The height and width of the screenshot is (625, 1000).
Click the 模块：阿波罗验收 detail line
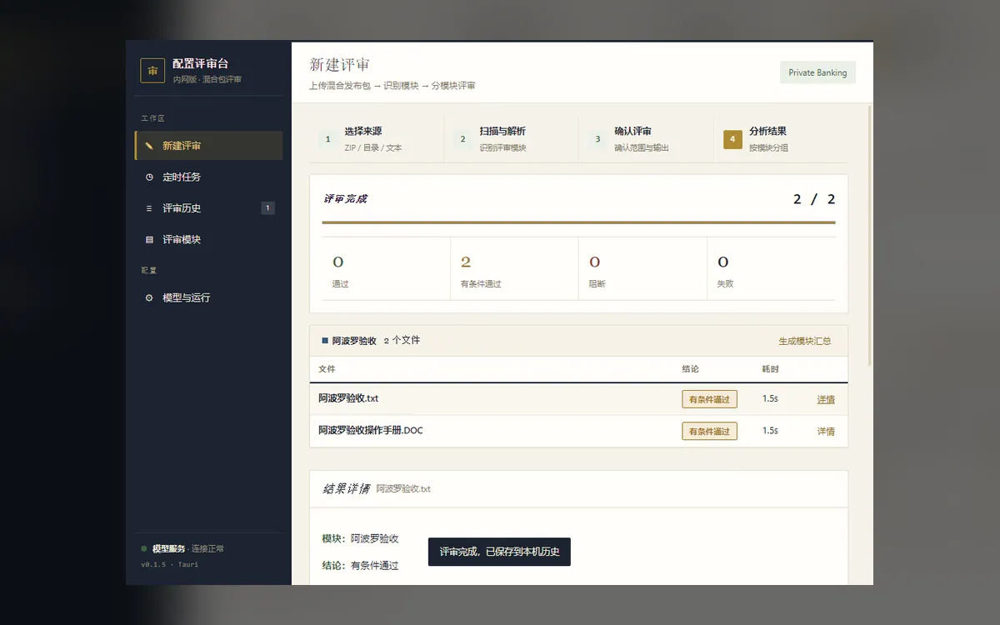361,538
